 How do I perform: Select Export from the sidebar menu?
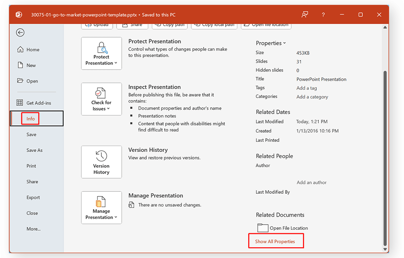click(33, 197)
